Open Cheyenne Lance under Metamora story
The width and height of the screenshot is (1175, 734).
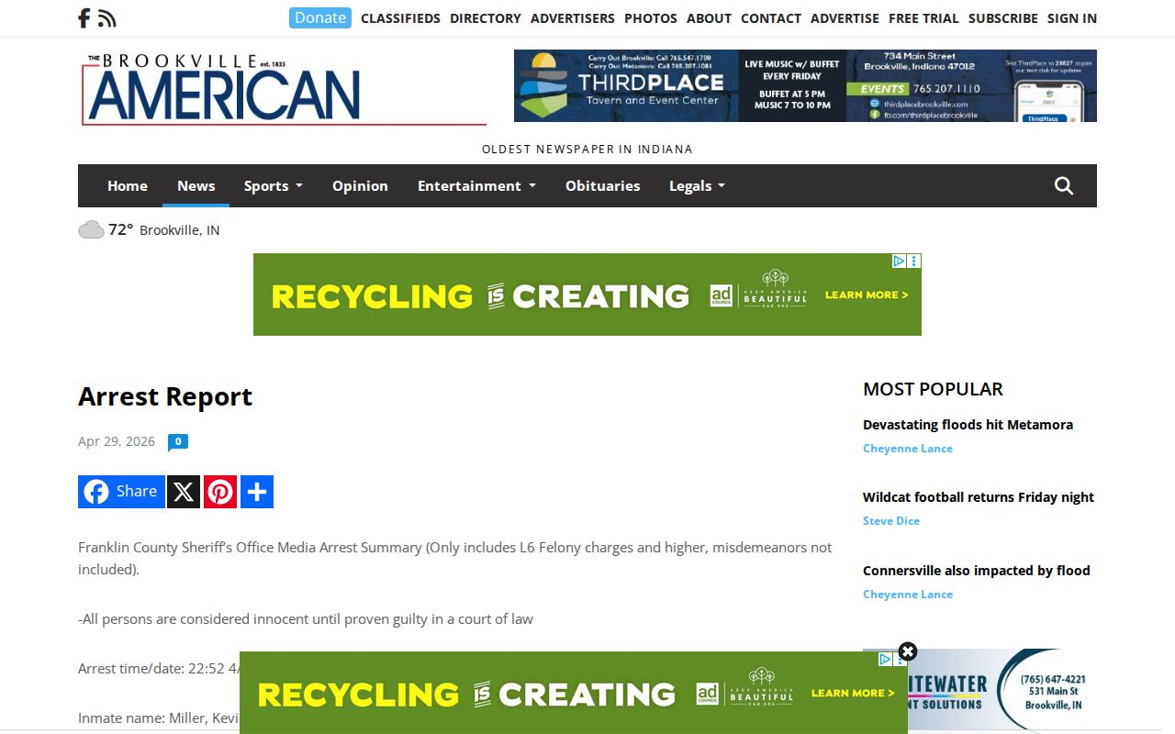(908, 449)
